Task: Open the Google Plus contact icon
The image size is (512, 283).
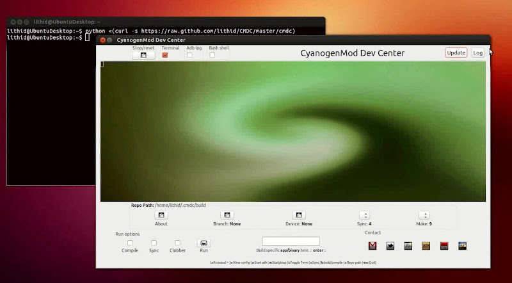Action: [x=408, y=246]
